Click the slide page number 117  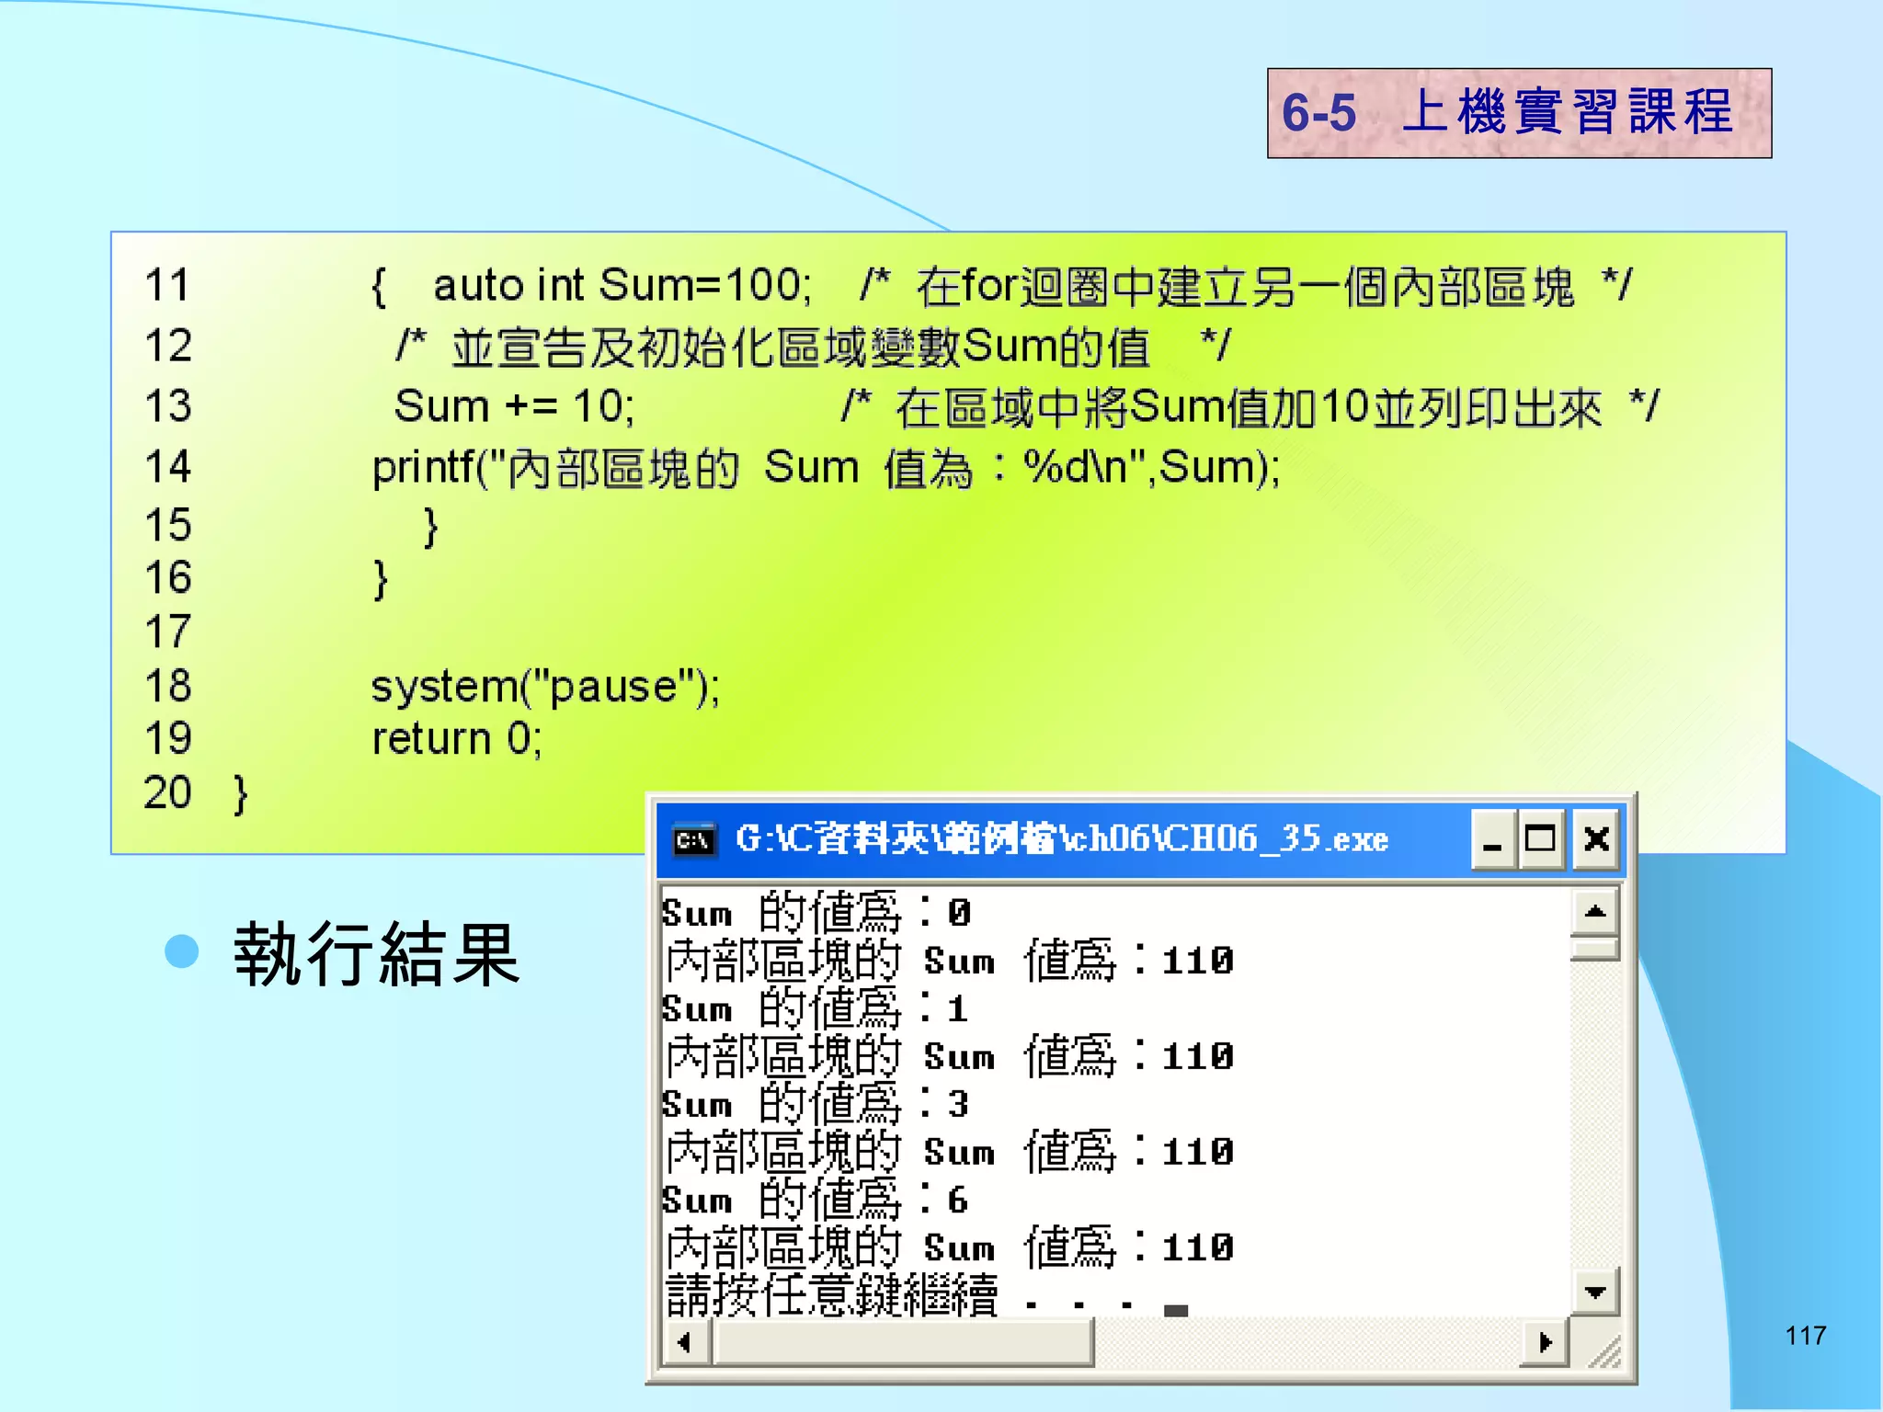click(1806, 1335)
